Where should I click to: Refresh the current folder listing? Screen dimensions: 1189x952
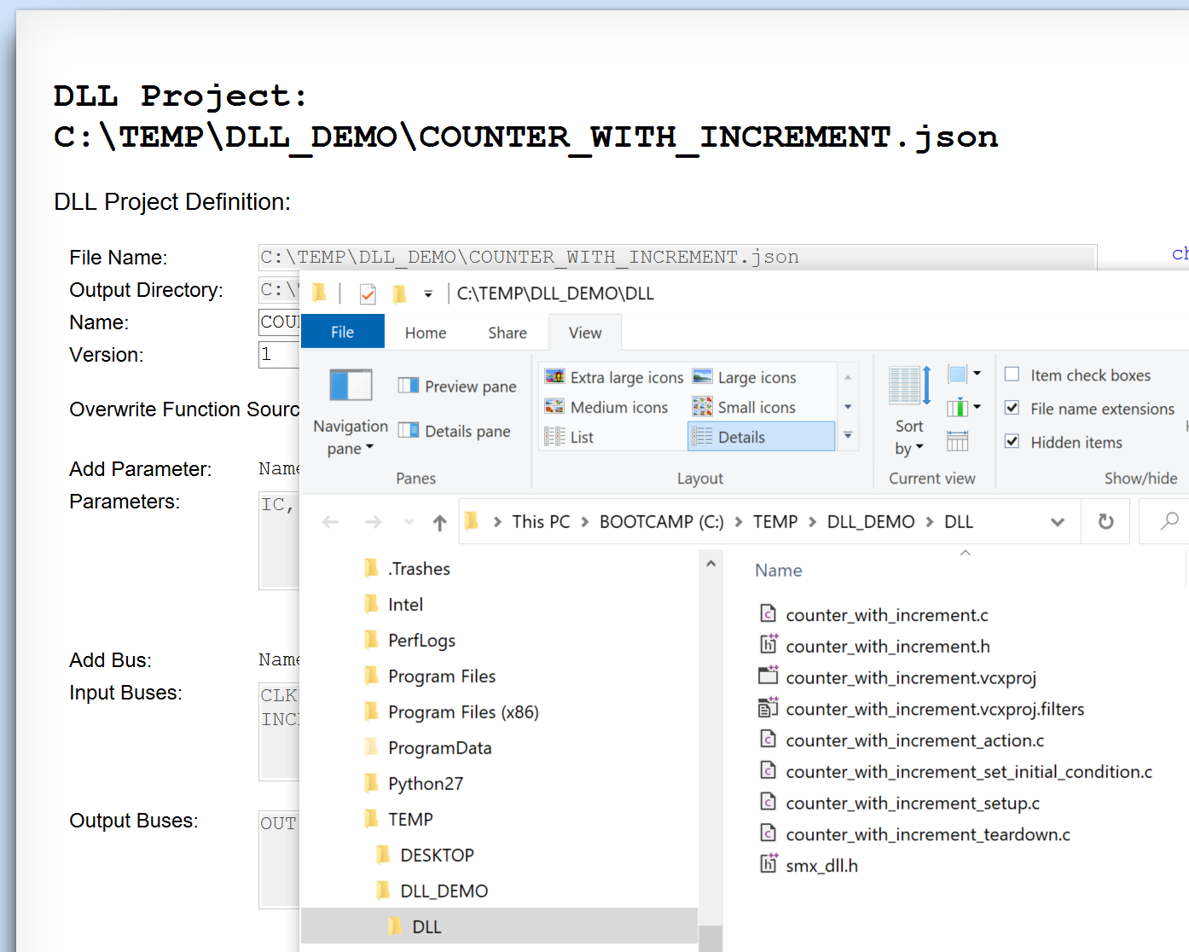(x=1105, y=522)
